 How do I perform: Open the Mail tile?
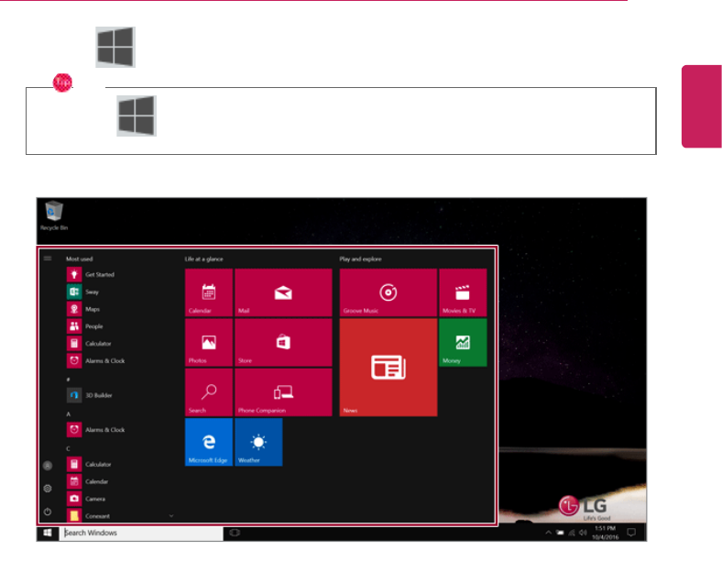pyautogui.click(x=283, y=292)
